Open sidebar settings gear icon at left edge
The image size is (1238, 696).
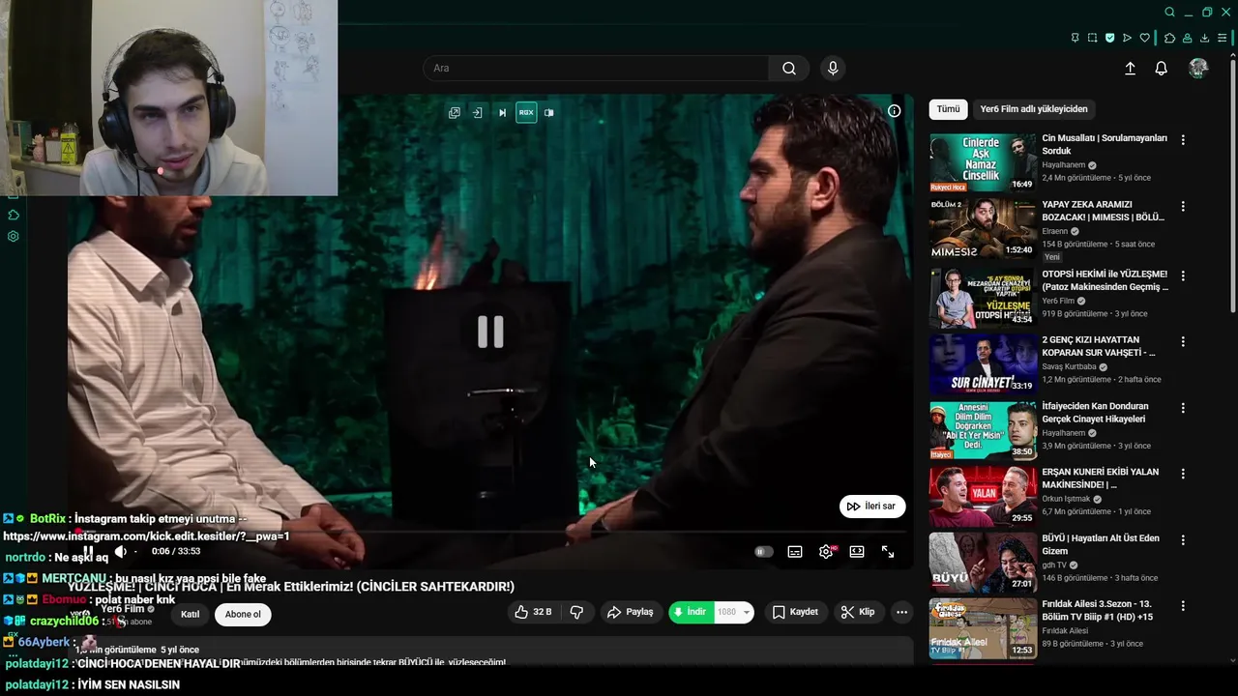click(14, 236)
